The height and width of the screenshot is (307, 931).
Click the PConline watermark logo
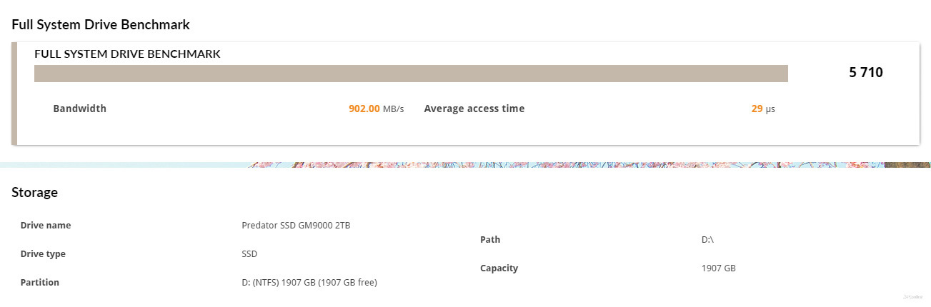(x=913, y=295)
